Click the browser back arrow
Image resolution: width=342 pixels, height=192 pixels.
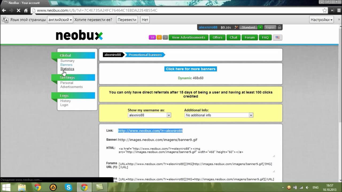pyautogui.click(x=4, y=10)
